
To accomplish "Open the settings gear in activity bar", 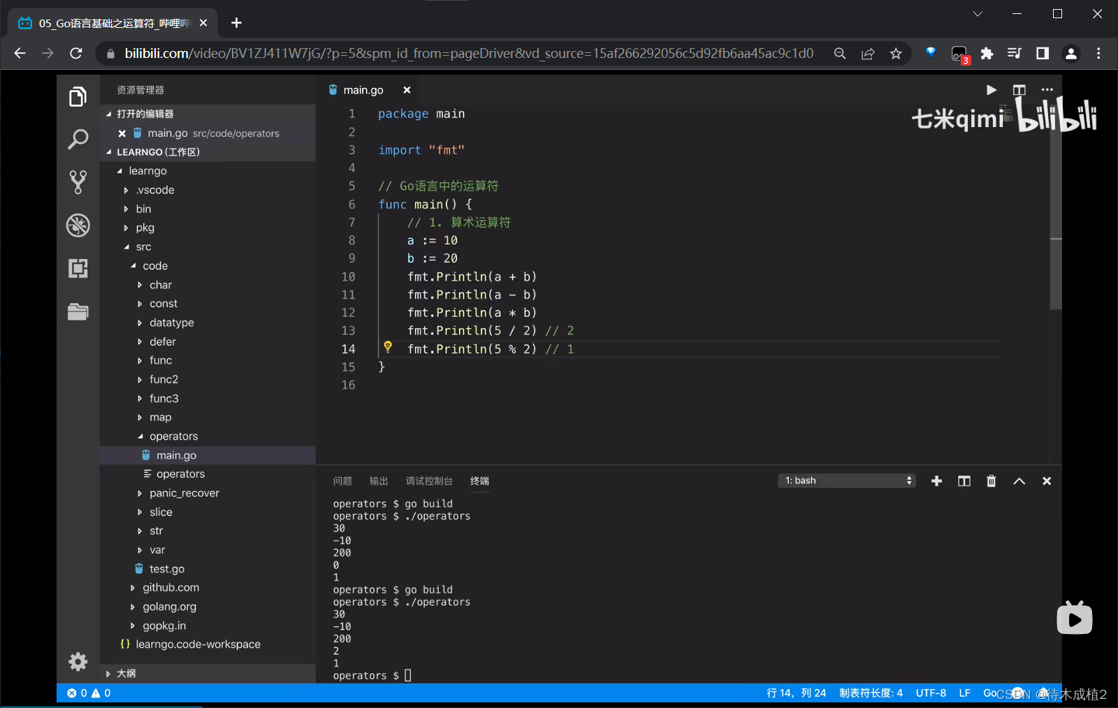I will pyautogui.click(x=78, y=661).
